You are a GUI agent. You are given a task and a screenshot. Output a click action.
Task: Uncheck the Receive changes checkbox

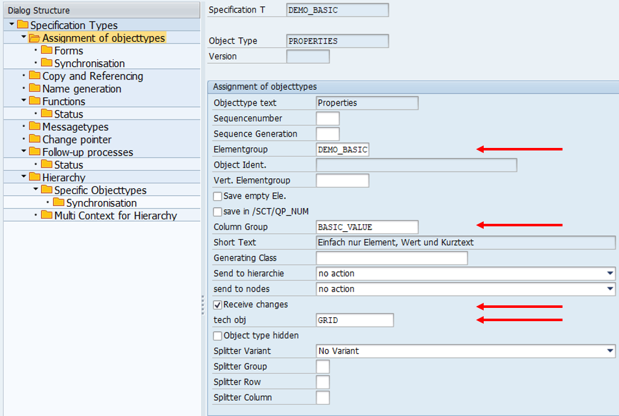pyautogui.click(x=218, y=305)
